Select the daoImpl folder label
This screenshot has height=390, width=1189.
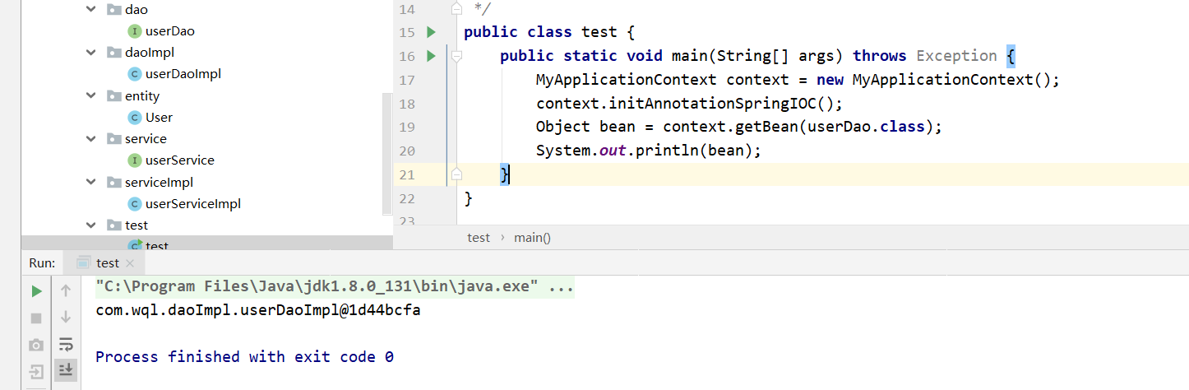(x=150, y=53)
